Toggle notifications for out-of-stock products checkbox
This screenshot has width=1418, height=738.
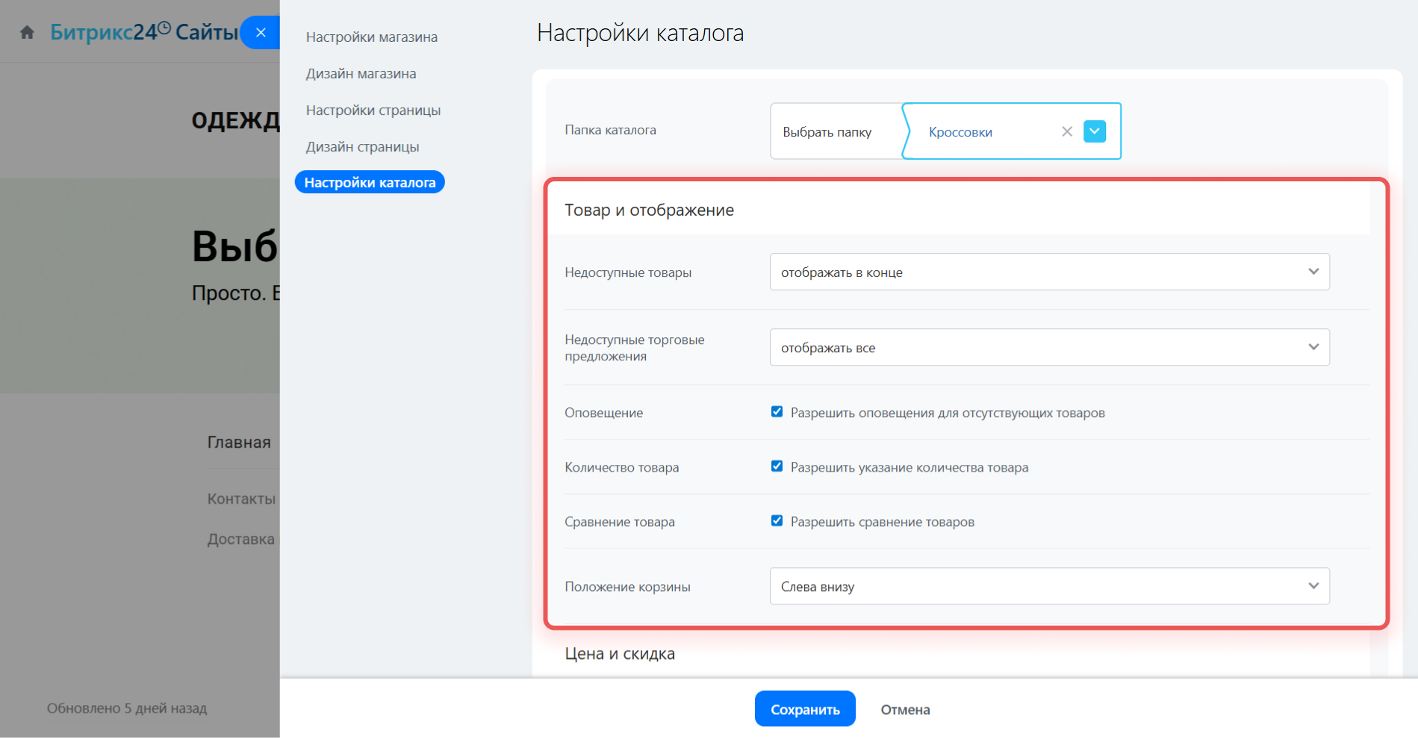tap(777, 412)
